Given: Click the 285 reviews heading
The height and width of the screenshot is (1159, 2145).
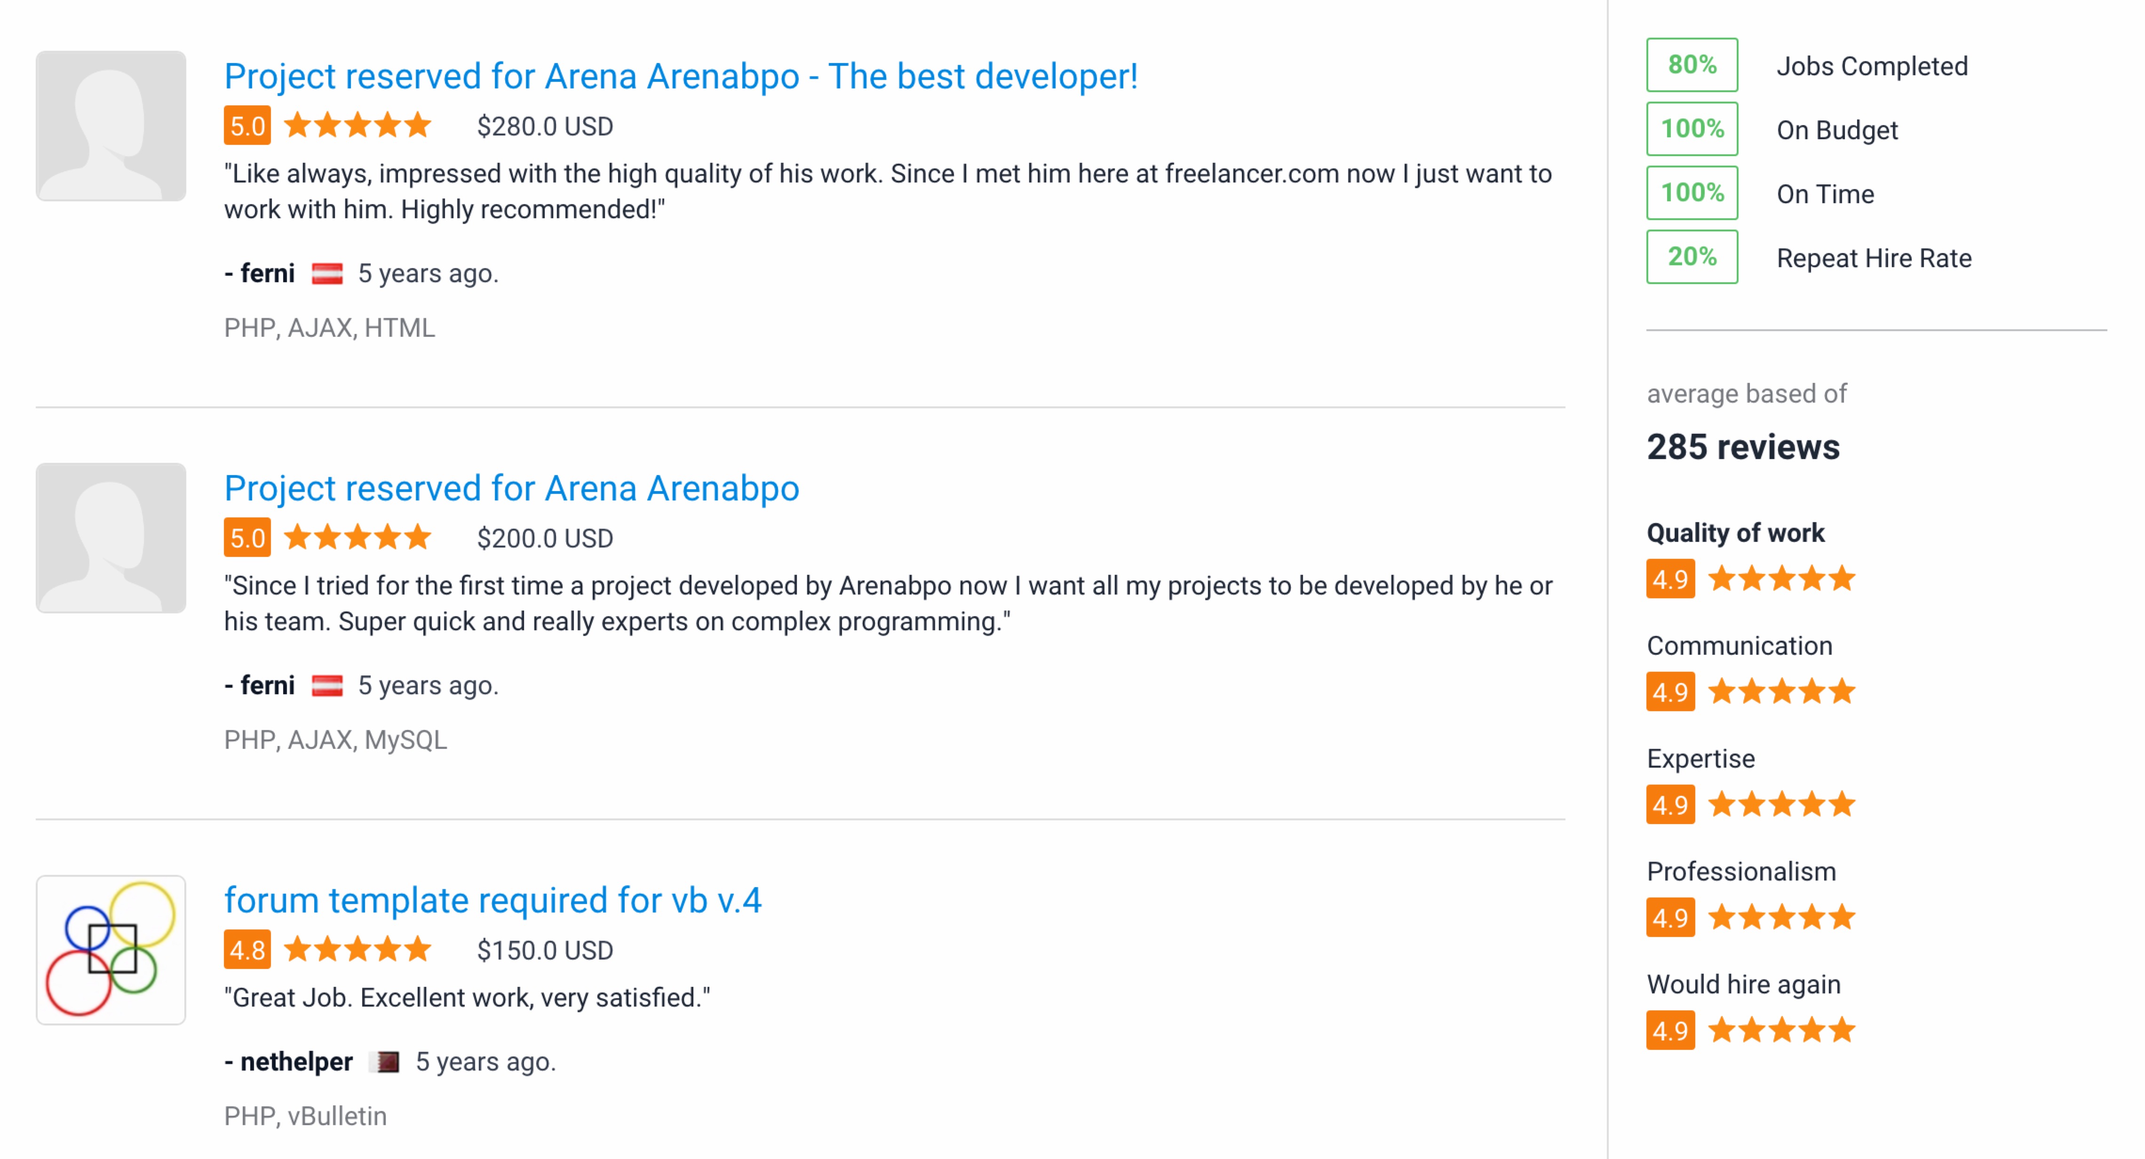Looking at the screenshot, I should [1743, 447].
